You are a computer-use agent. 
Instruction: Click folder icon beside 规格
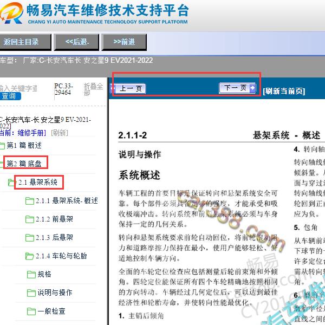pos(31,275)
